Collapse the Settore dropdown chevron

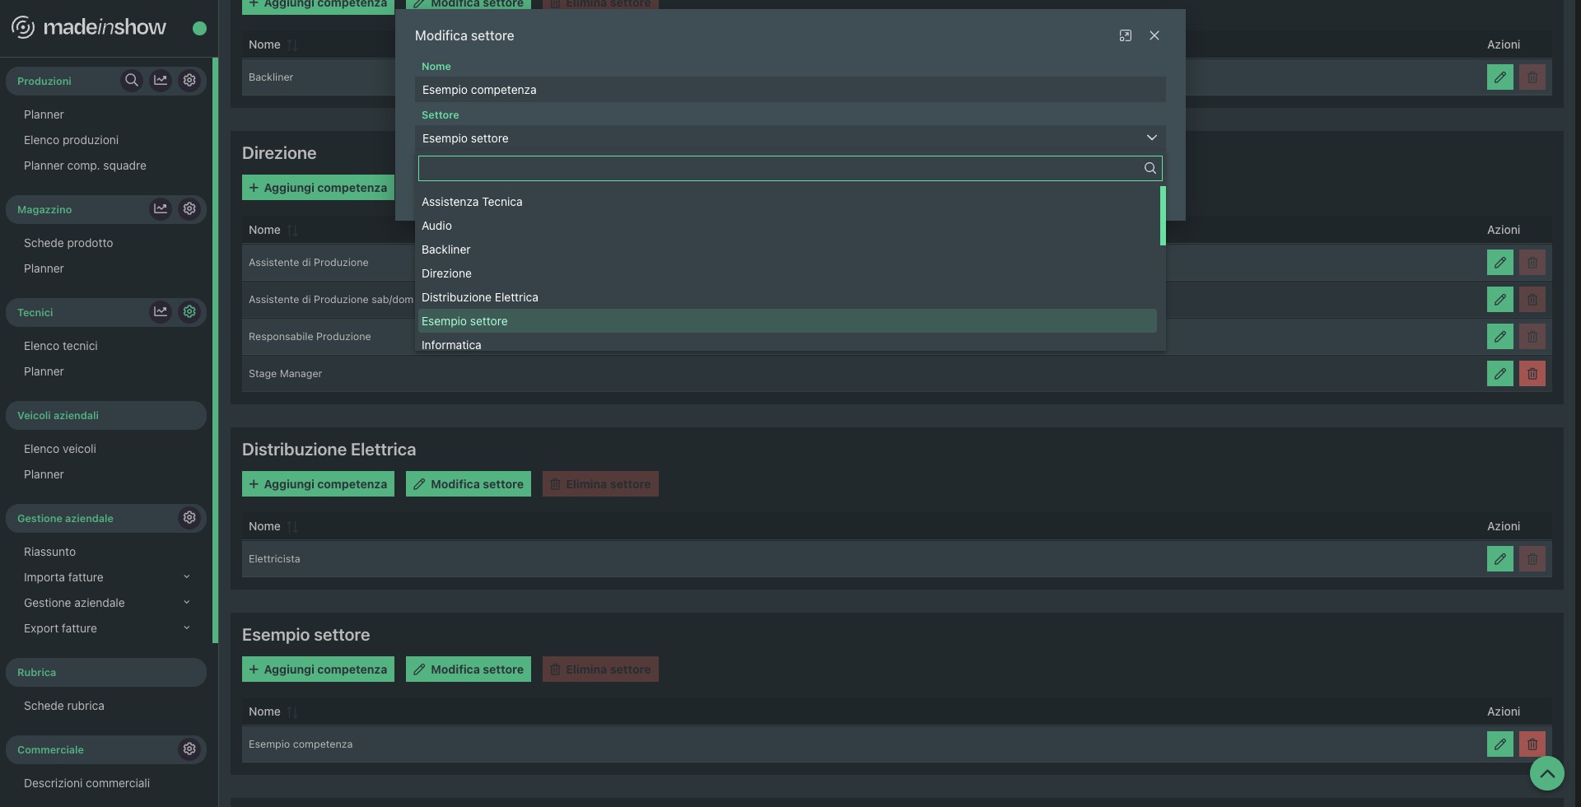(1151, 138)
